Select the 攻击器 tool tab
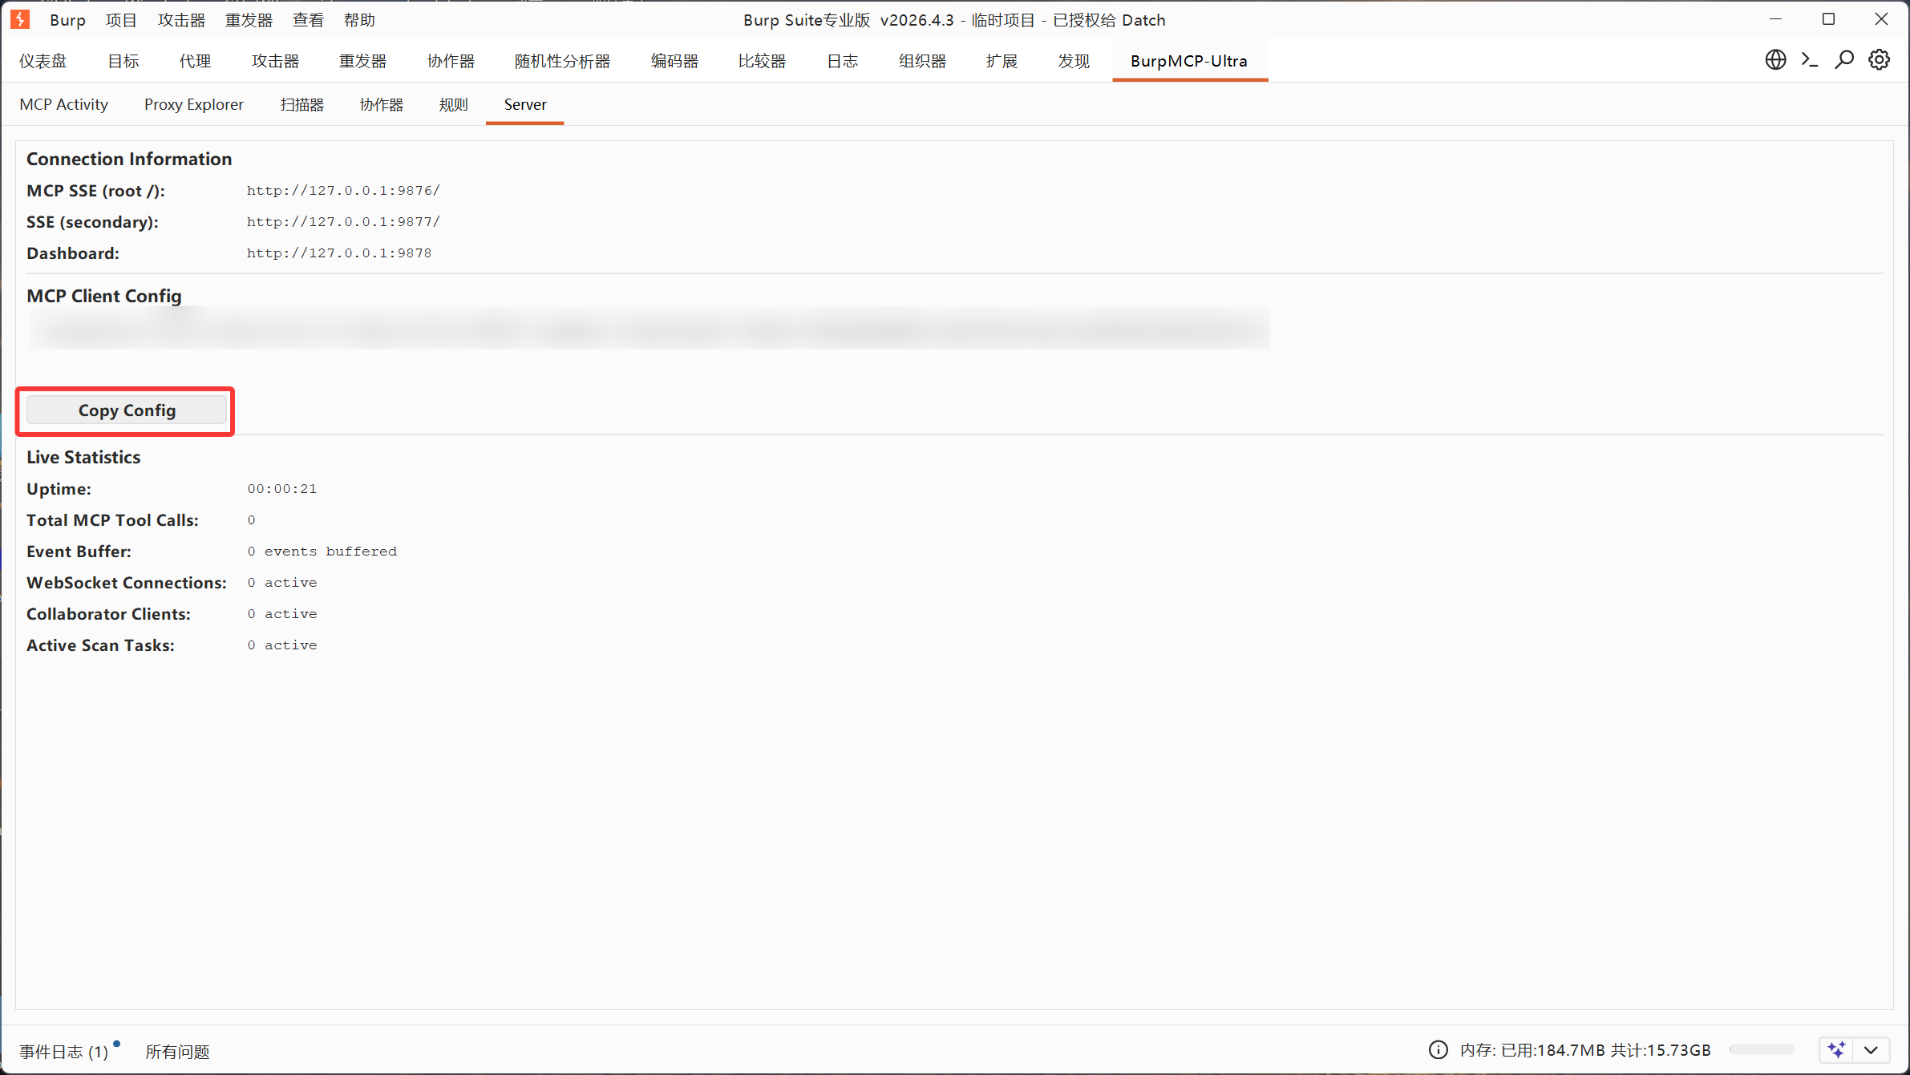Viewport: 1910px width, 1075px height. [x=275, y=61]
